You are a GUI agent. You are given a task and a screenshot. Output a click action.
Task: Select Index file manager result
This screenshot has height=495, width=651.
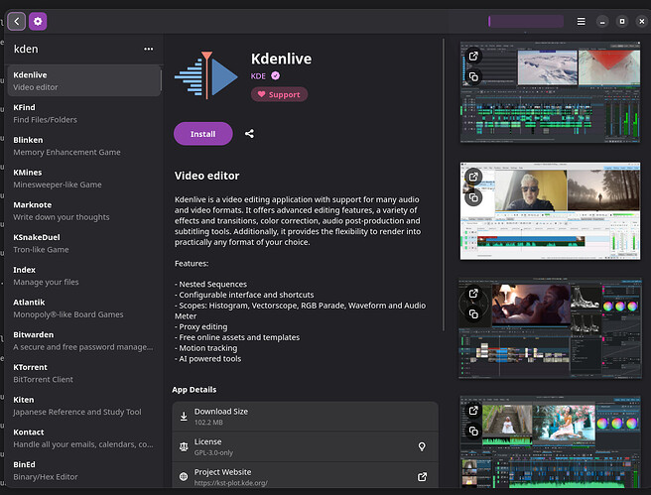pos(84,276)
